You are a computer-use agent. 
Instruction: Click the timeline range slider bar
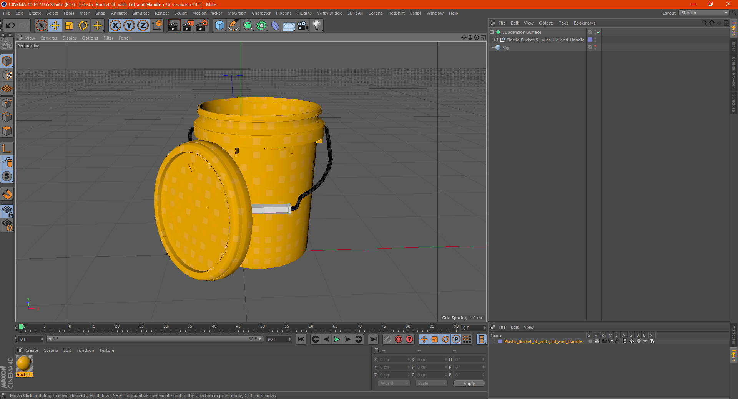point(155,339)
